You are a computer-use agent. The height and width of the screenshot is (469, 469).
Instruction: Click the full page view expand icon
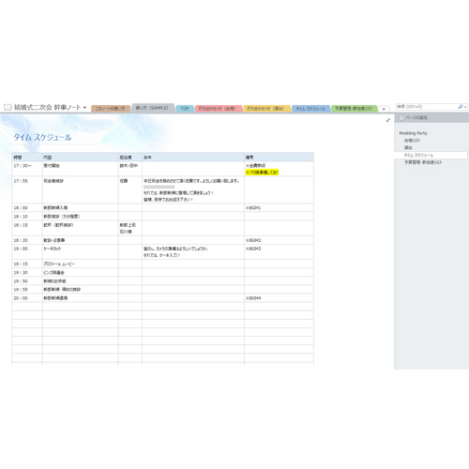point(388,120)
